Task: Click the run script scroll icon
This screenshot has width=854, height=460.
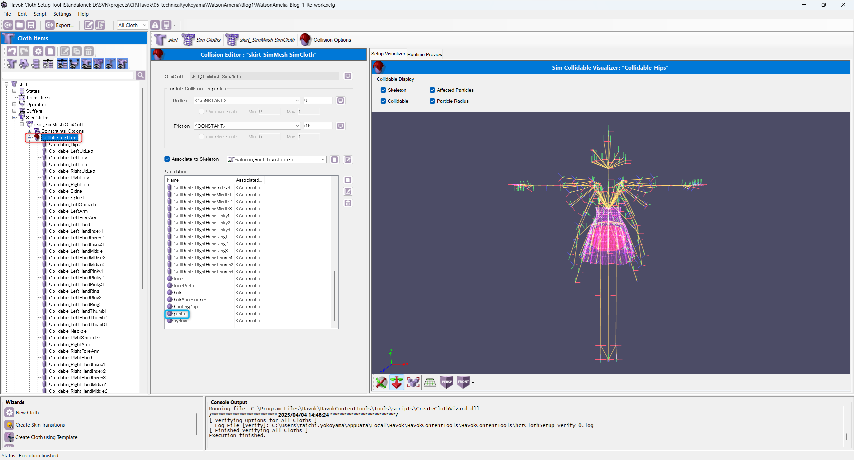Action: [100, 25]
